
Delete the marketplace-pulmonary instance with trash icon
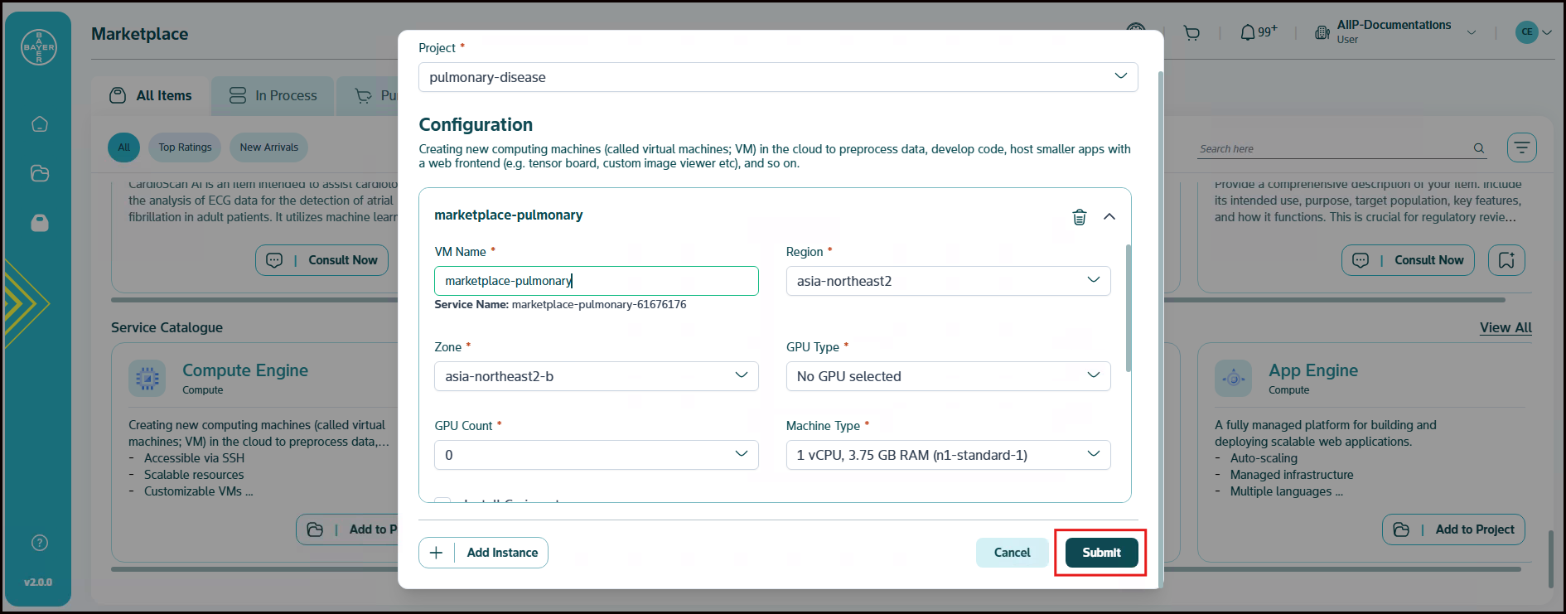click(x=1079, y=217)
